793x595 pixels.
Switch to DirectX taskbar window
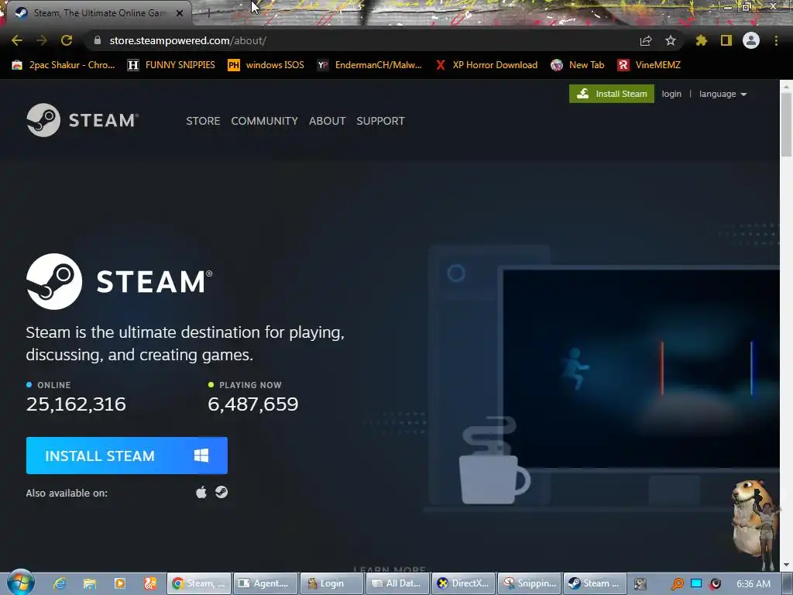coord(464,583)
